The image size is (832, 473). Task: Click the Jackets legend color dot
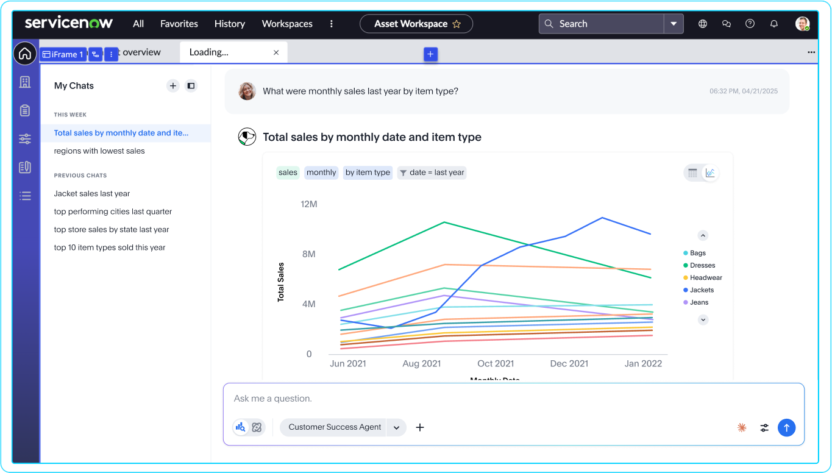coord(686,290)
